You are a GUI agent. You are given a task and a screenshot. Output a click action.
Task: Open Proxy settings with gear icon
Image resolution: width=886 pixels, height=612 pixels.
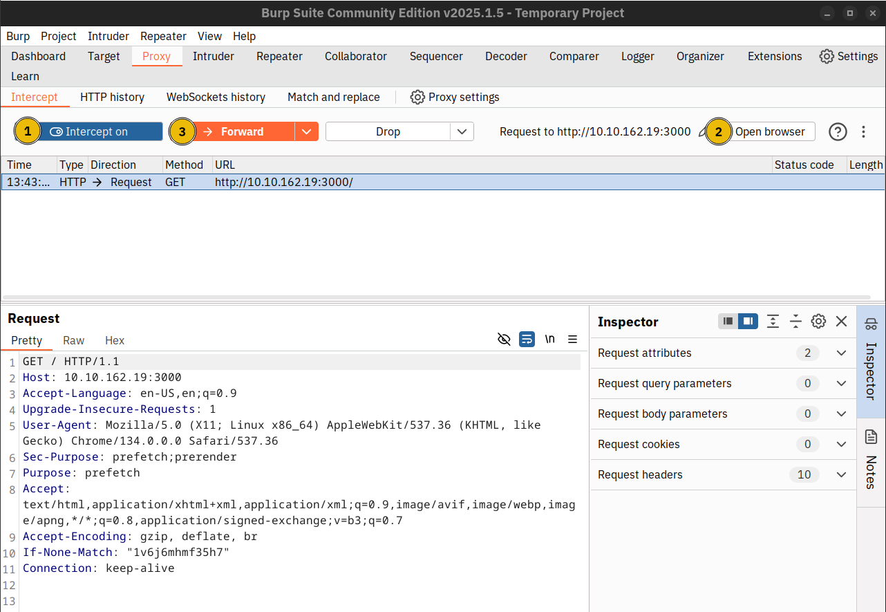[x=454, y=97]
